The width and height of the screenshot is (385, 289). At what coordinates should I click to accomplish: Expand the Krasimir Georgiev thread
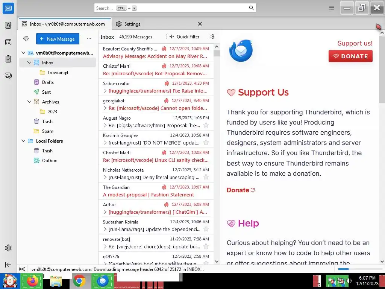pos(105,143)
